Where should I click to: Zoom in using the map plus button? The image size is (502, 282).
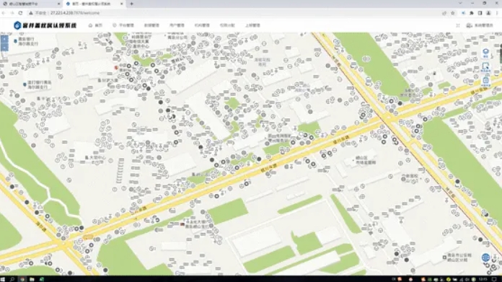click(x=4, y=40)
